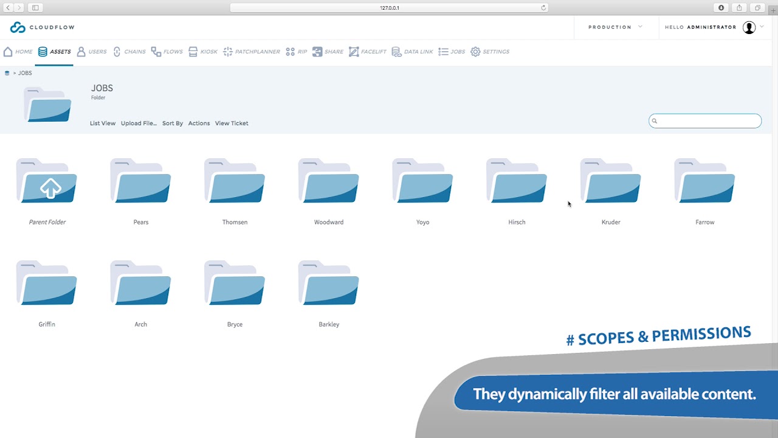This screenshot has width=778, height=438.
Task: Open the Kruder folder
Action: 611,181
